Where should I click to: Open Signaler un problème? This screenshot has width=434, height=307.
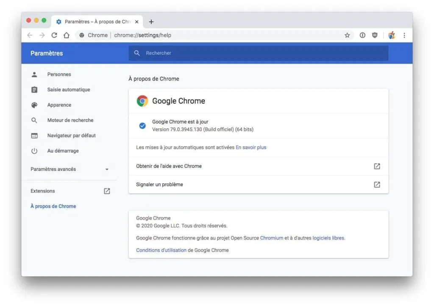point(259,184)
